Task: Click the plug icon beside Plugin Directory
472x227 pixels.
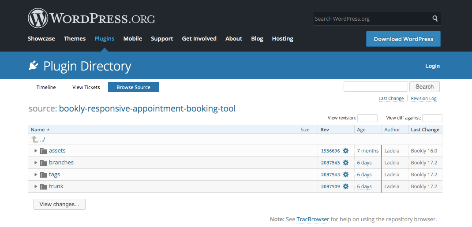Action: pos(33,65)
